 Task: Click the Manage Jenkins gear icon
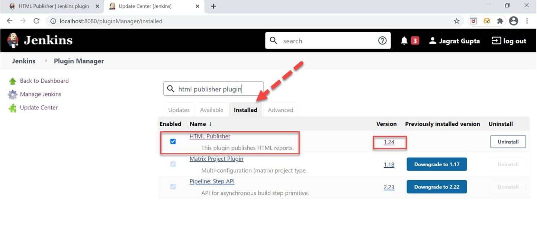[x=13, y=95]
